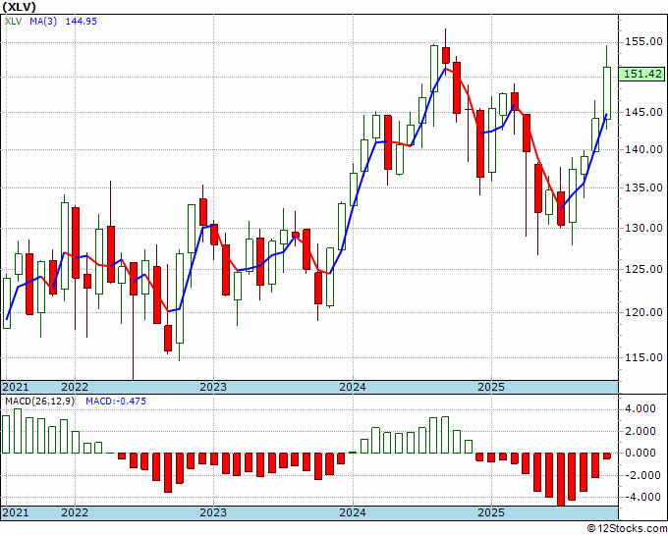The height and width of the screenshot is (536, 668).
Task: Click the MA(3) indicator label
Action: 43,21
